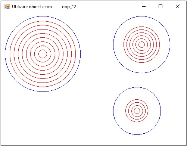Close the Utilizare obiect ccon window
Viewport: 187px width, 146px height.
(x=178, y=6)
